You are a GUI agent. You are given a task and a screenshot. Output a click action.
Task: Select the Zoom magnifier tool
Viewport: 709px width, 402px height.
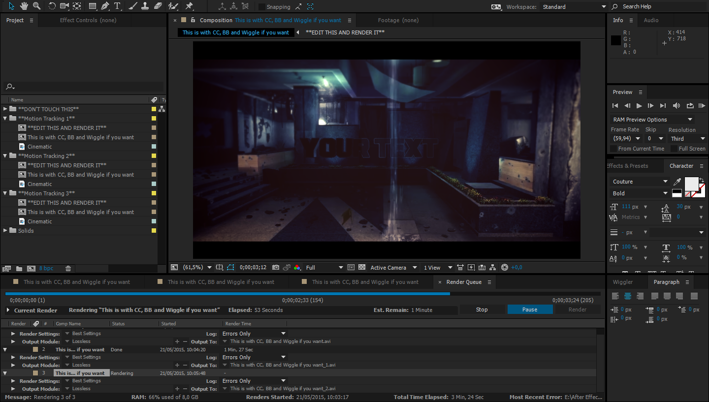click(x=36, y=6)
